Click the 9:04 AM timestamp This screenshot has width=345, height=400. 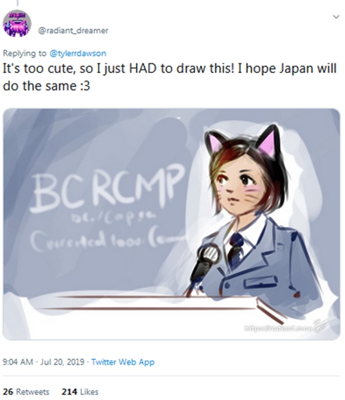point(18,362)
